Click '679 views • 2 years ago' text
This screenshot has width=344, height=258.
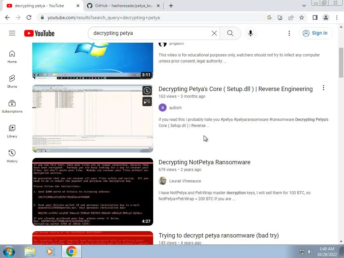[180, 170]
